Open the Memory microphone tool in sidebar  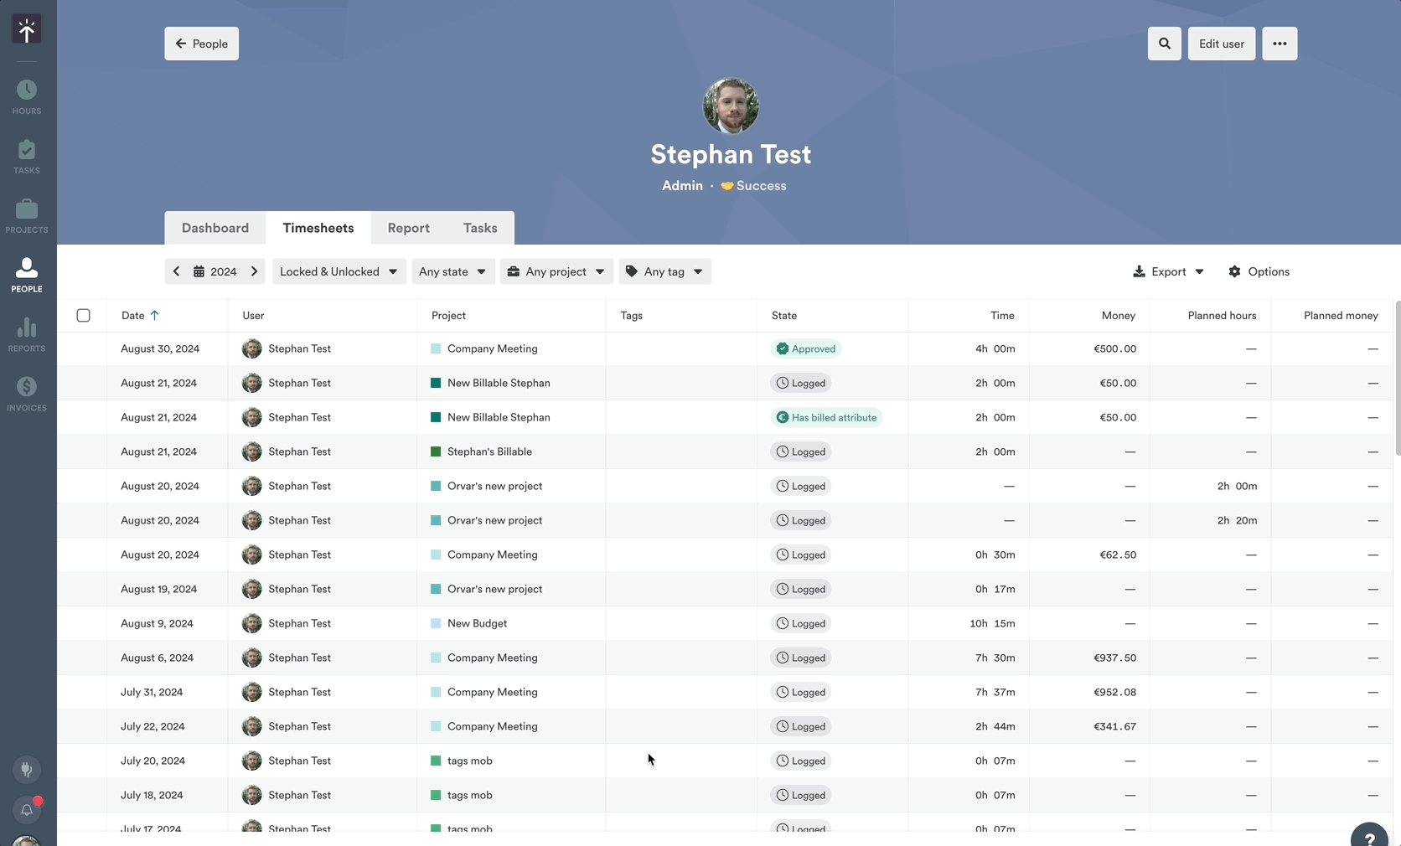pyautogui.click(x=26, y=770)
